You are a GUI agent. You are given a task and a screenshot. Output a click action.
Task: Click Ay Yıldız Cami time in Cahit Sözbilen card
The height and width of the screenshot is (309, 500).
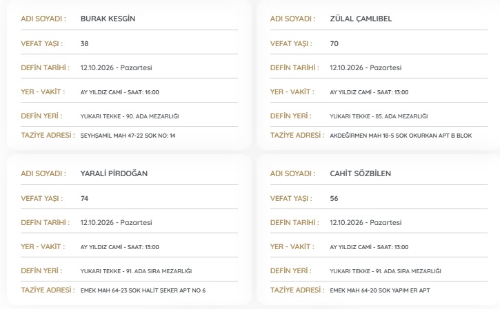pos(369,247)
